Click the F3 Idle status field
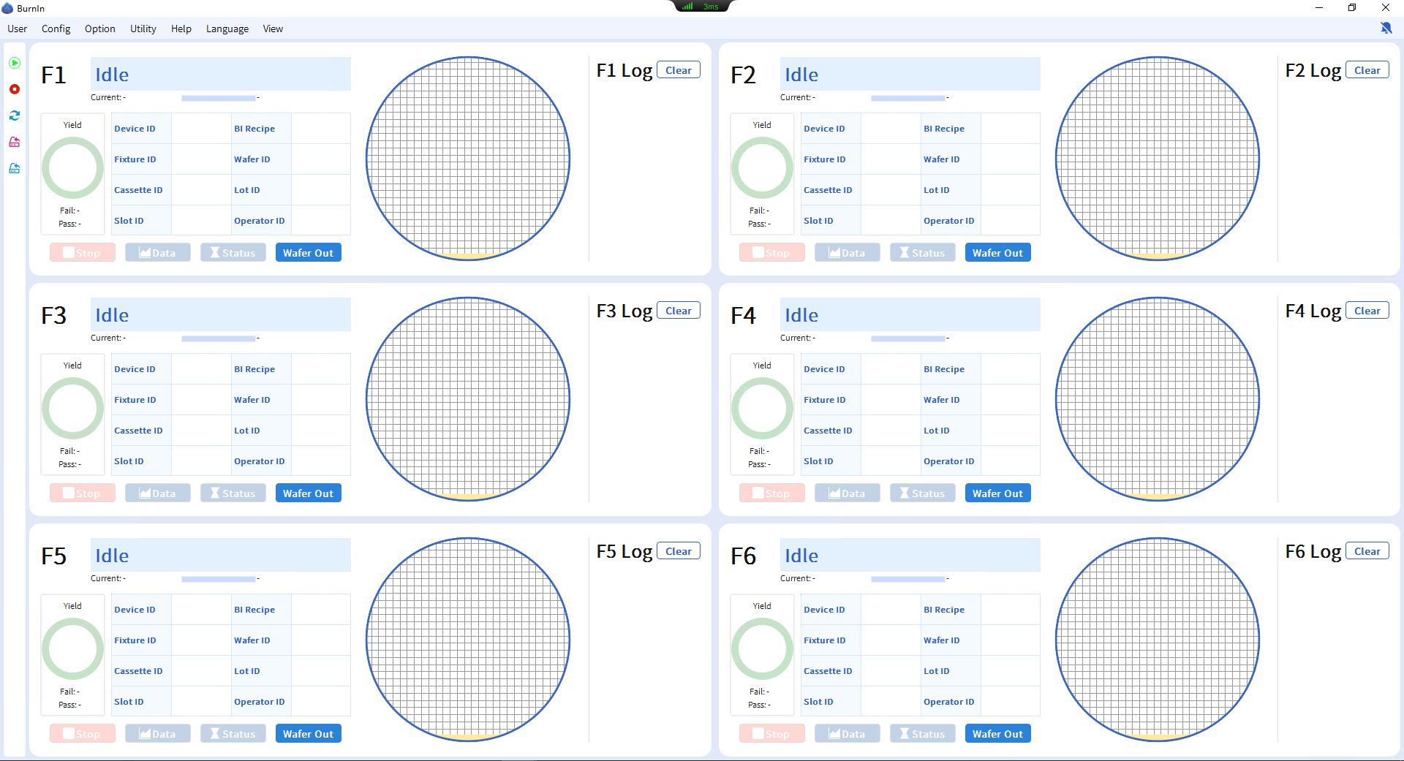The image size is (1404, 761). point(220,315)
